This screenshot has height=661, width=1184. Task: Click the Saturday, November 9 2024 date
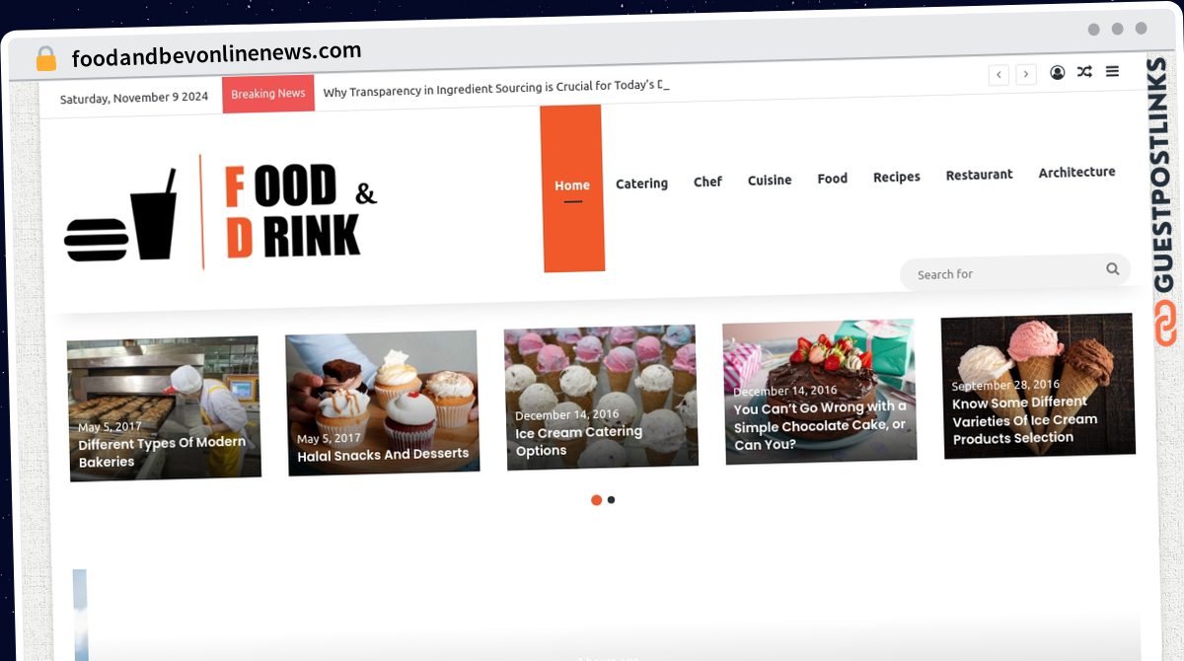click(x=134, y=98)
